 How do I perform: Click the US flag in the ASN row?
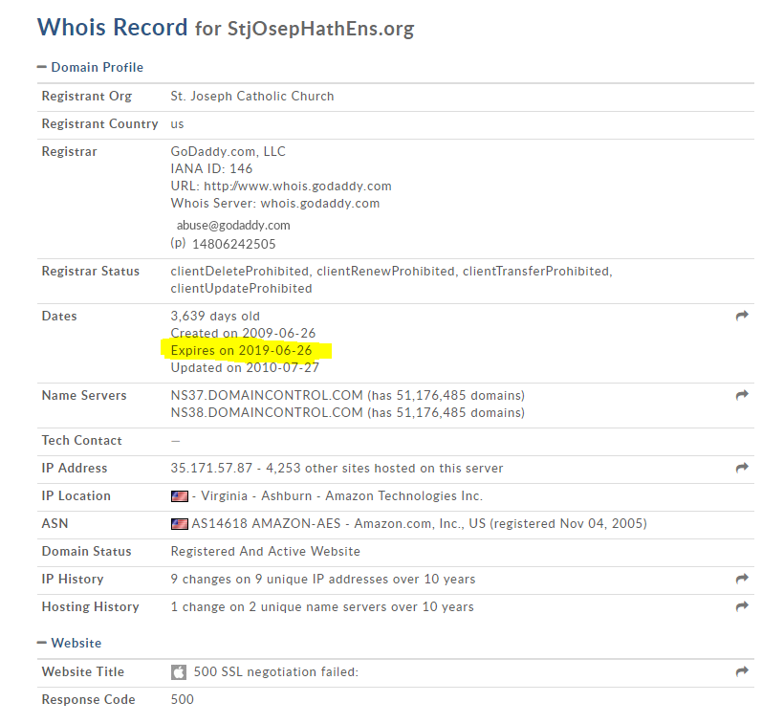[x=180, y=524]
